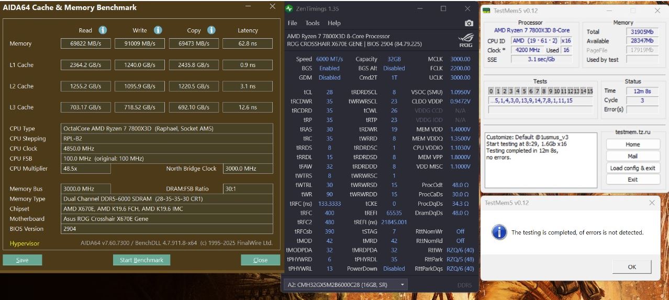
Task: Open the memory module selector dropdown
Action: 345,285
